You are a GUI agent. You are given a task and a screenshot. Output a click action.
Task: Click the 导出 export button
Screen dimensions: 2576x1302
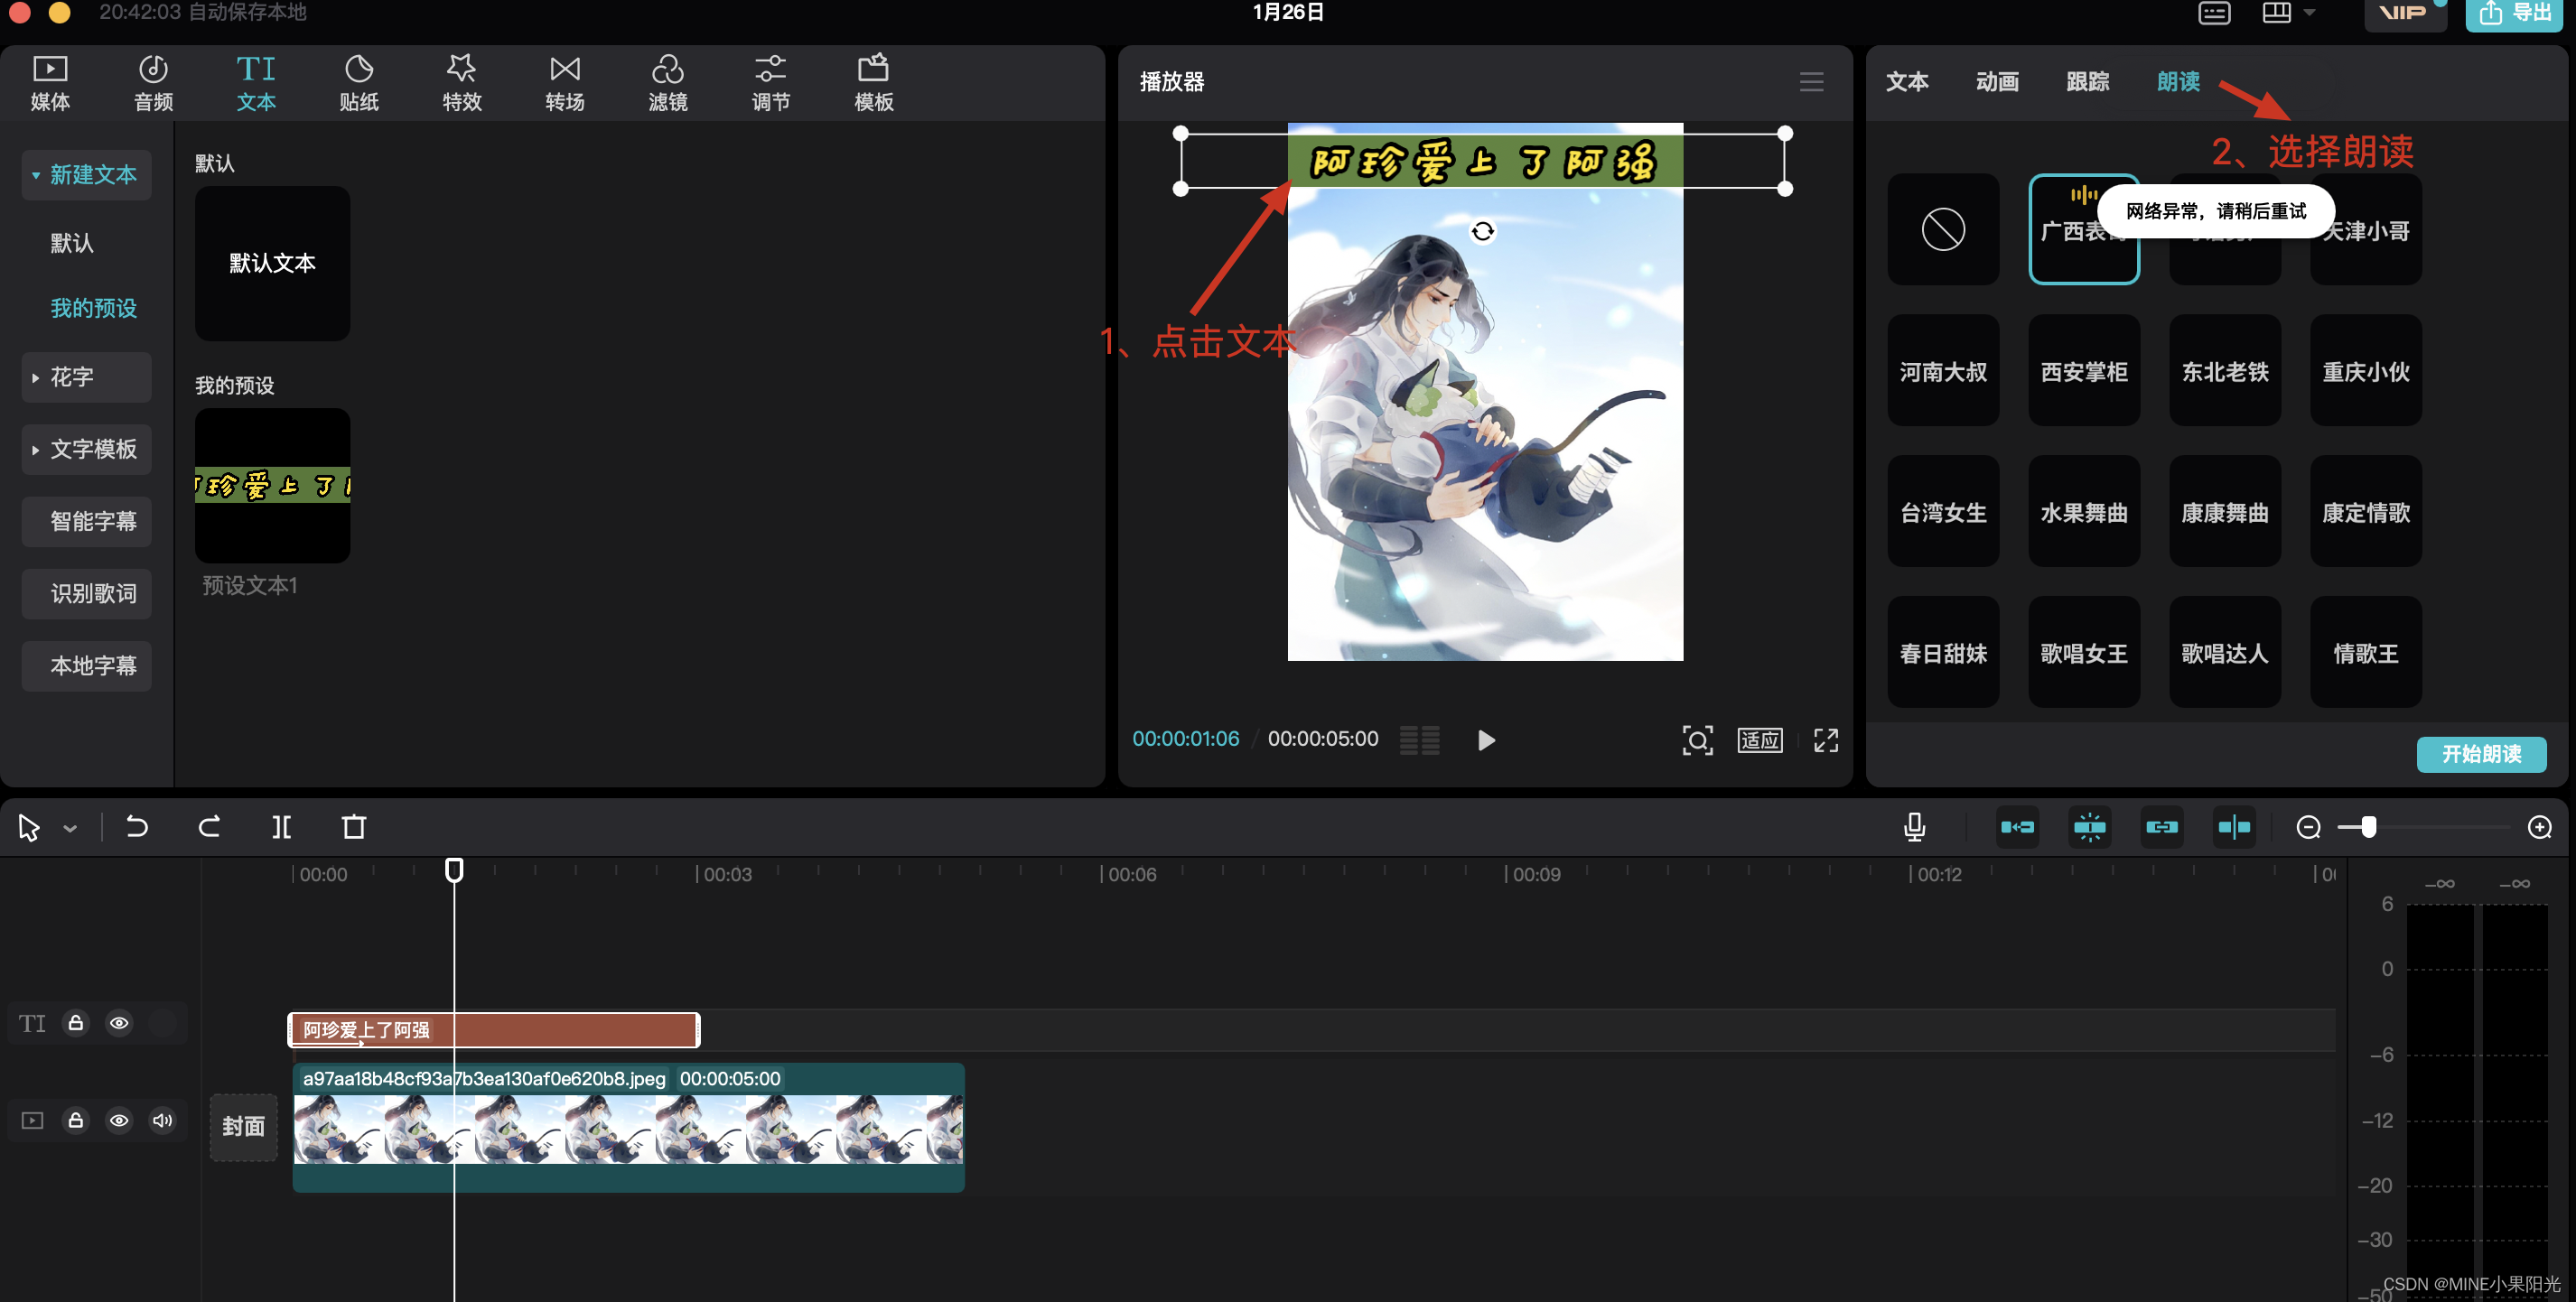coord(2513,14)
